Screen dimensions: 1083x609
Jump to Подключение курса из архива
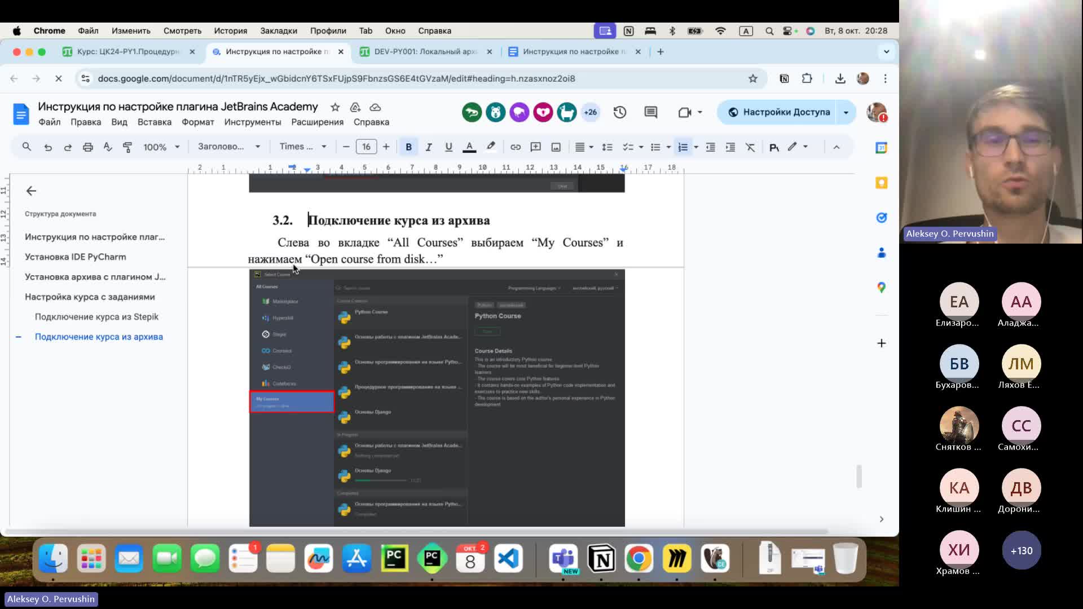point(99,337)
